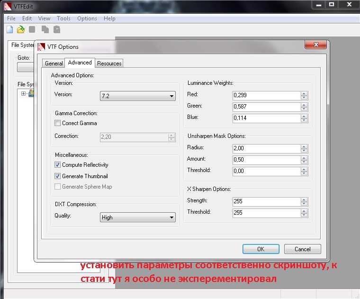Click the disabled Generate Sphere Map checkbox

57,187
